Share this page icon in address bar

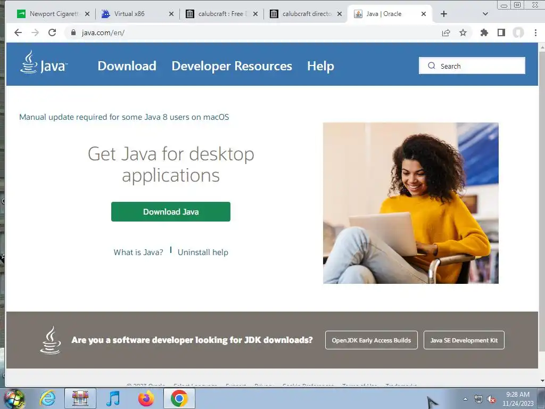pos(446,32)
